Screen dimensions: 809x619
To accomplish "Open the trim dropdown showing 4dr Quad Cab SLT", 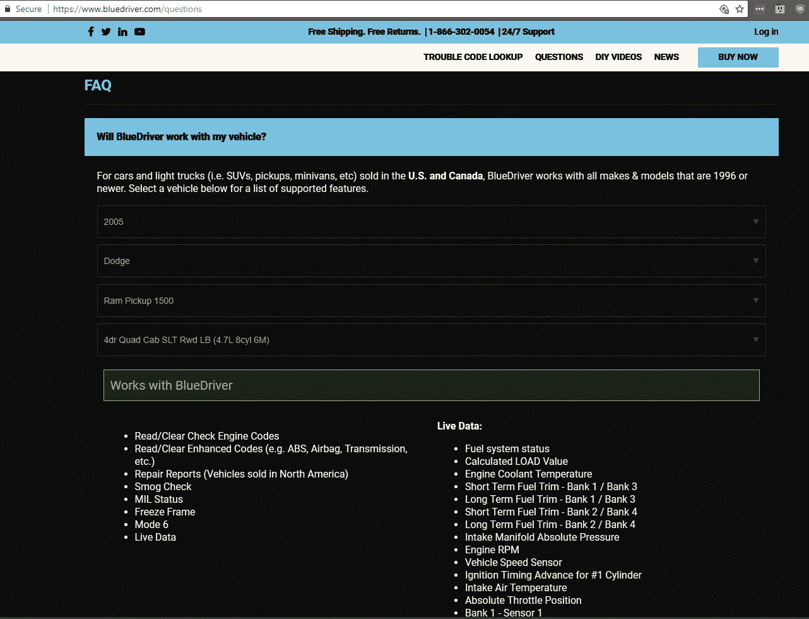I will click(432, 340).
